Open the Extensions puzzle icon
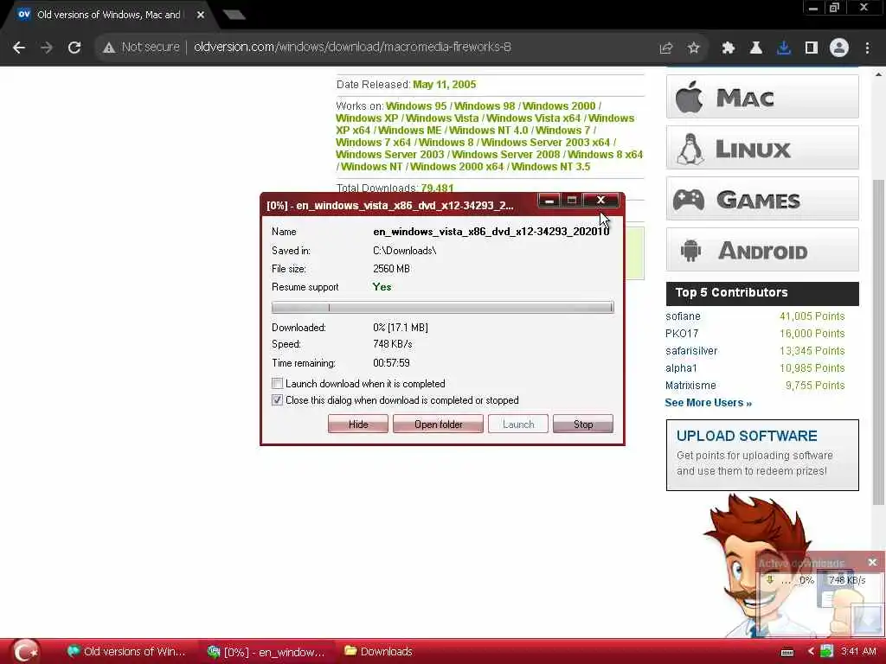This screenshot has height=664, width=886. coord(728,48)
